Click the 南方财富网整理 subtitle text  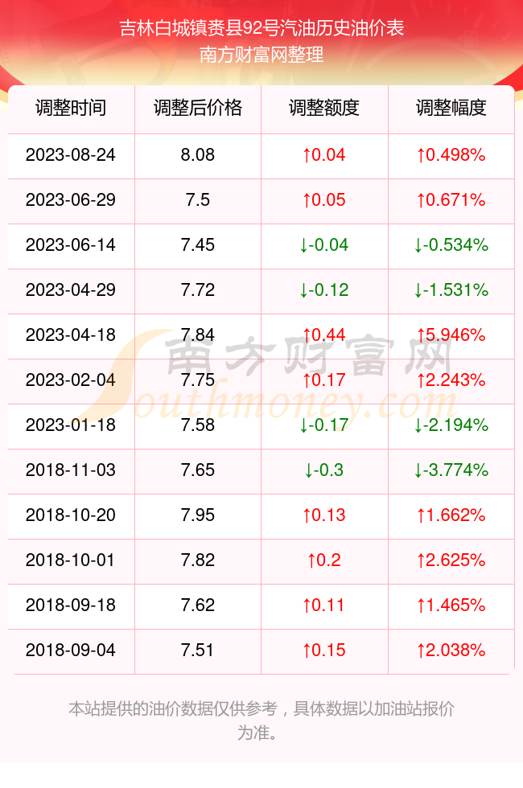261,55
